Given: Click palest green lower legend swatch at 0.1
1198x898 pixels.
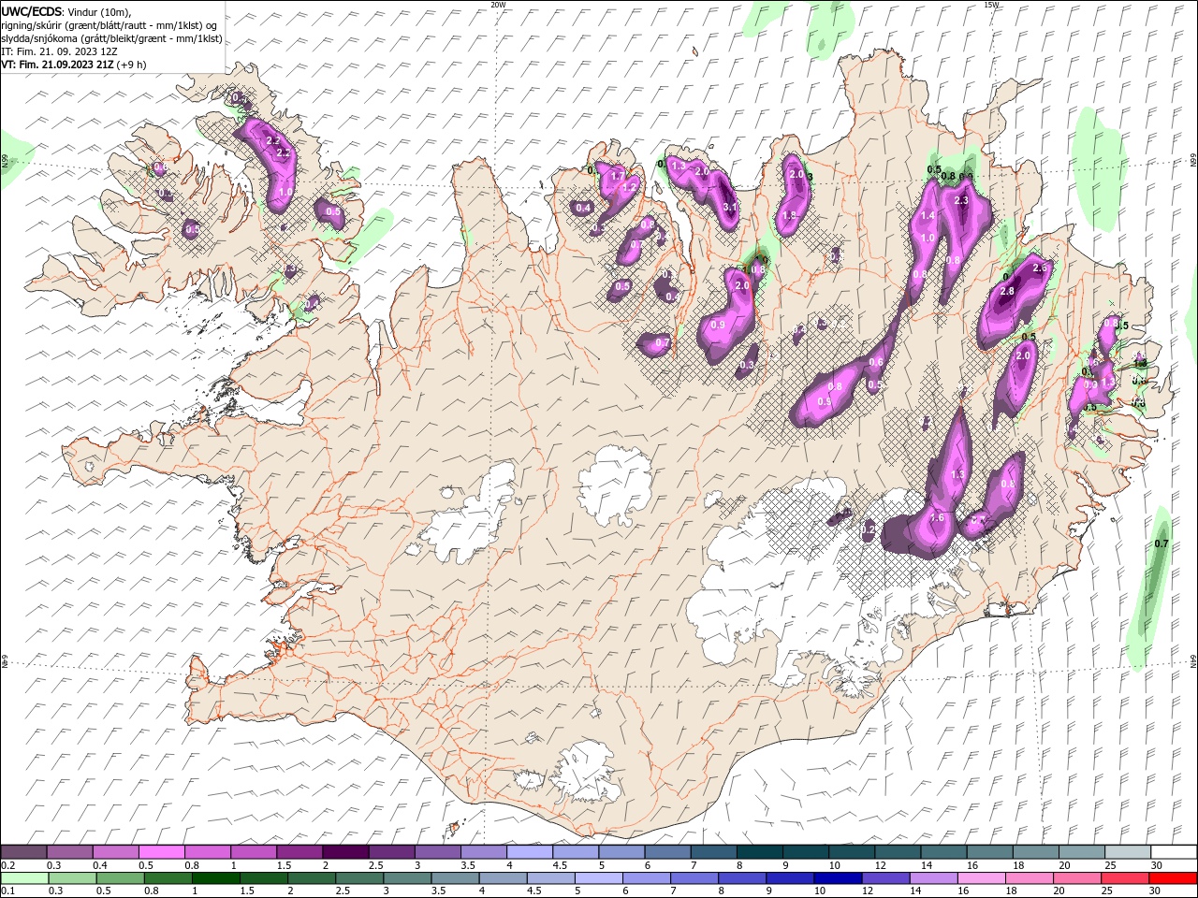Looking at the screenshot, I should coord(24,878).
